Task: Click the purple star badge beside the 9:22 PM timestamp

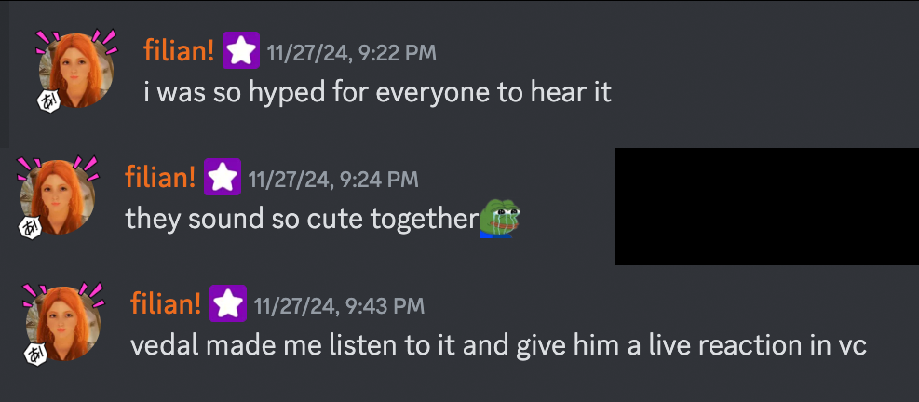Action: click(x=241, y=50)
